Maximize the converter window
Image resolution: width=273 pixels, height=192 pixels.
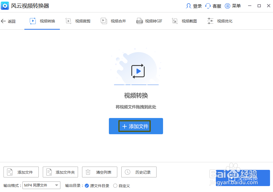pyautogui.click(x=259, y=6)
